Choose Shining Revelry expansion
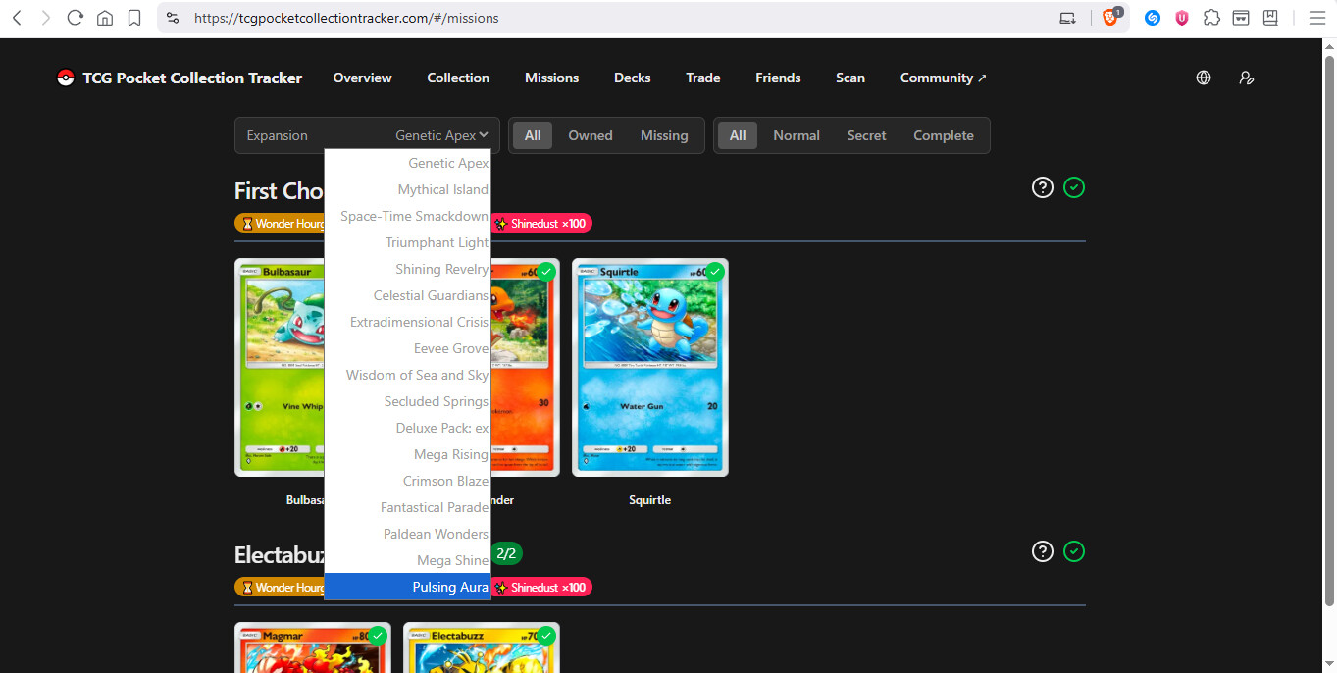1337x673 pixels. [408, 269]
